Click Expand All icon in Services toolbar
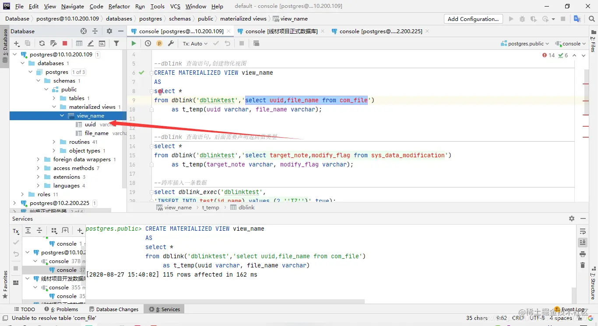The width and height of the screenshot is (598, 326). click(x=28, y=231)
